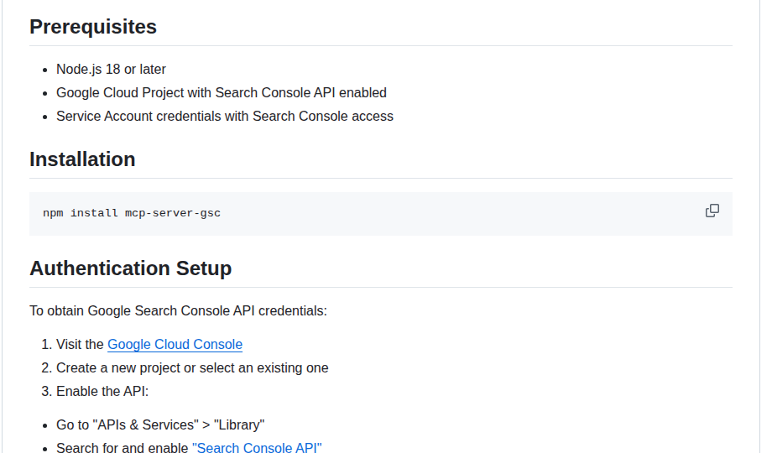This screenshot has height=453, width=772.
Task: Open the "Search Console API" link
Action: pos(257,447)
